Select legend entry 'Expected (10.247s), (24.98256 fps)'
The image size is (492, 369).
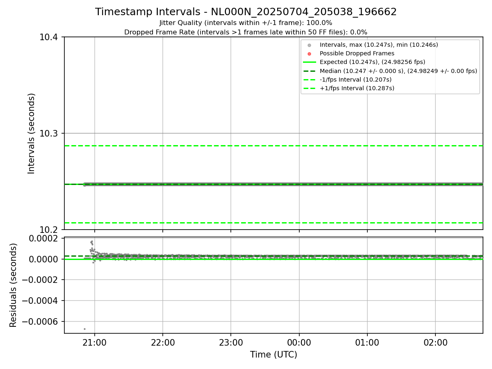(372, 62)
